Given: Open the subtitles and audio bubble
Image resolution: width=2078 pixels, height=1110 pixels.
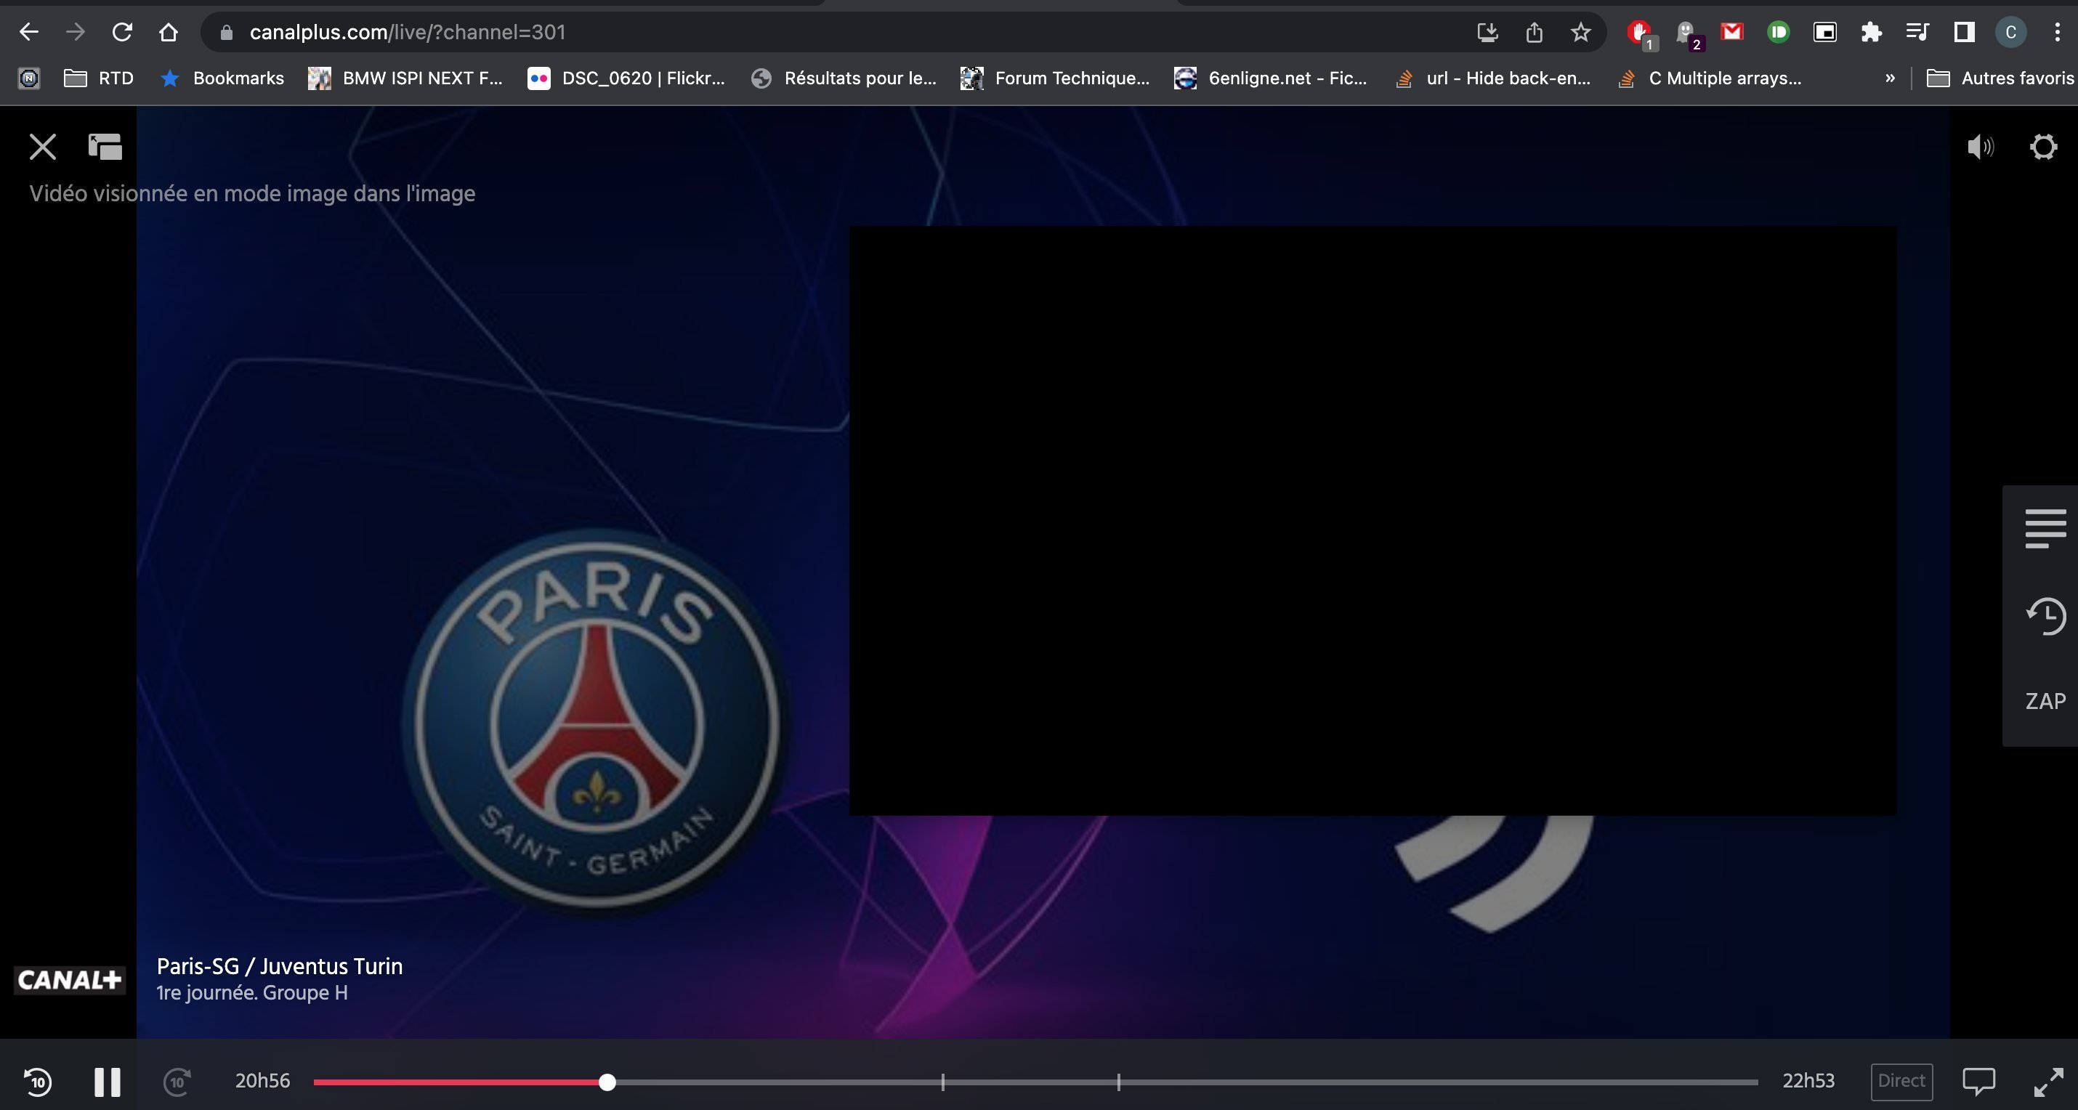Looking at the screenshot, I should [x=1978, y=1082].
